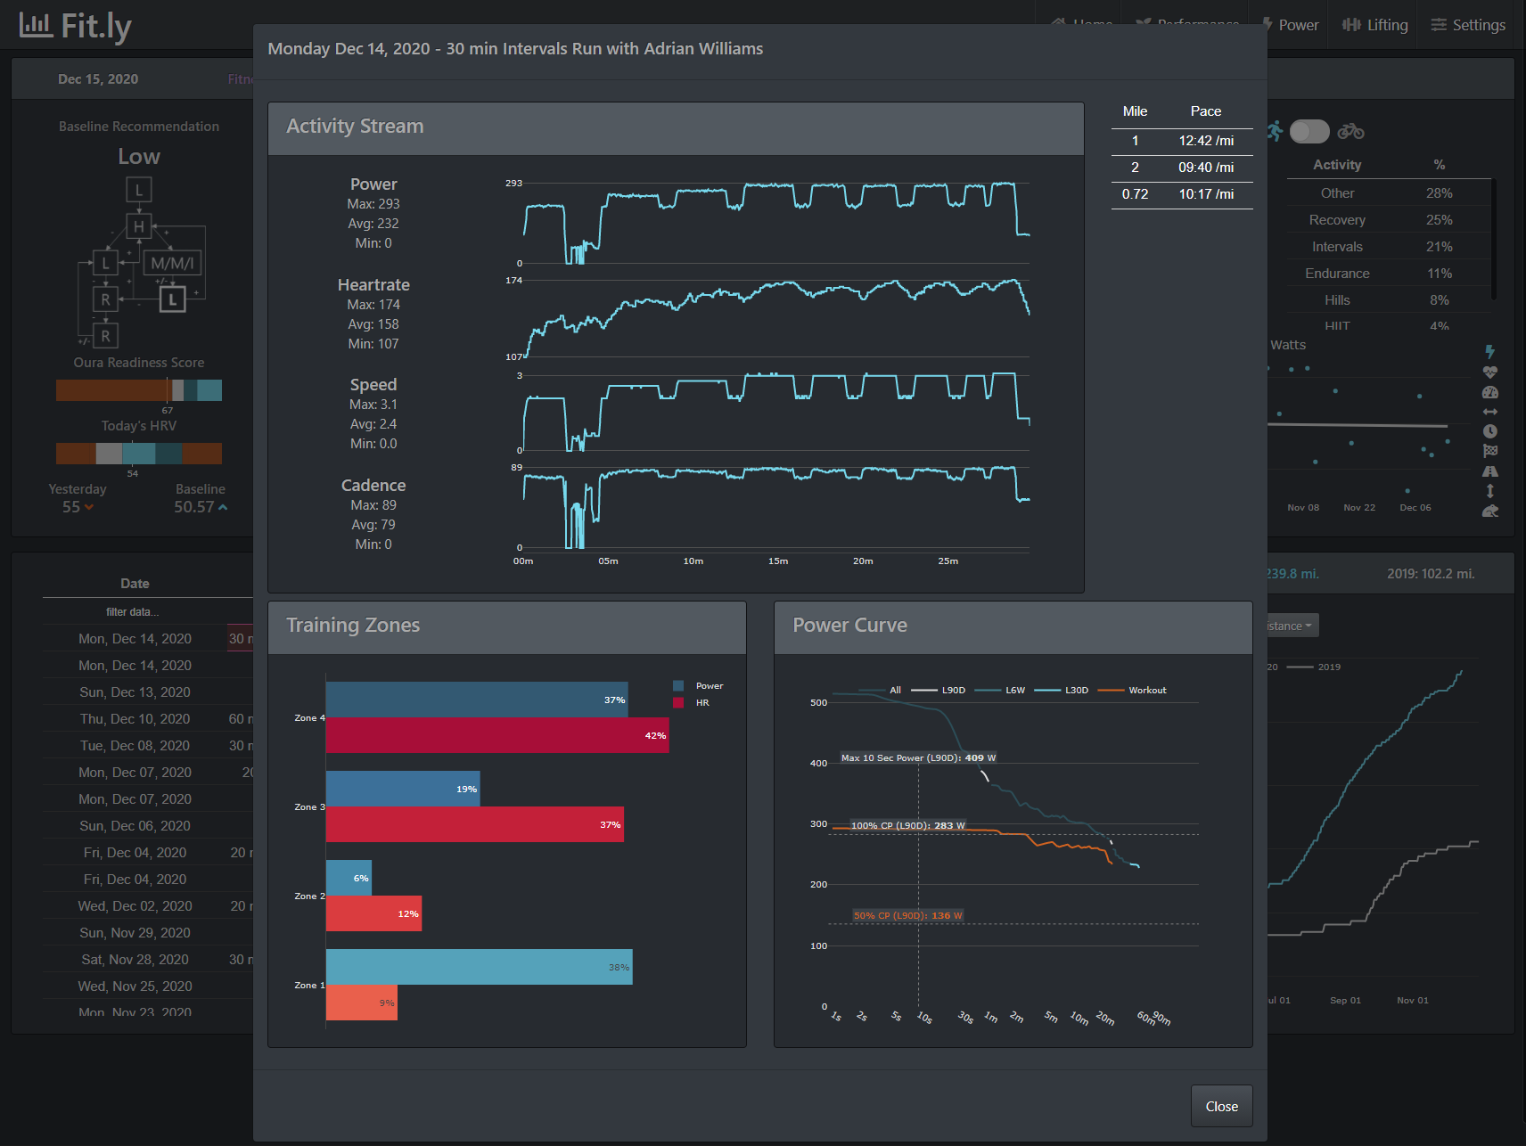Click the dumbbell icon next to Lifting

pos(1351,25)
